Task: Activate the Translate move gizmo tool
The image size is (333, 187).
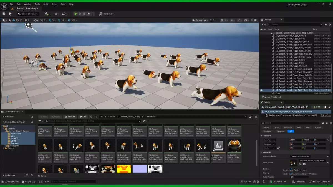Action: 14,20
